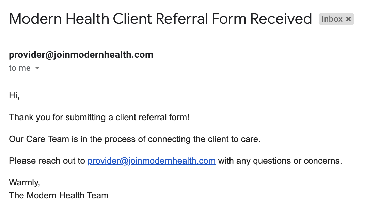Click the word "Received" in the subject

tap(281, 19)
